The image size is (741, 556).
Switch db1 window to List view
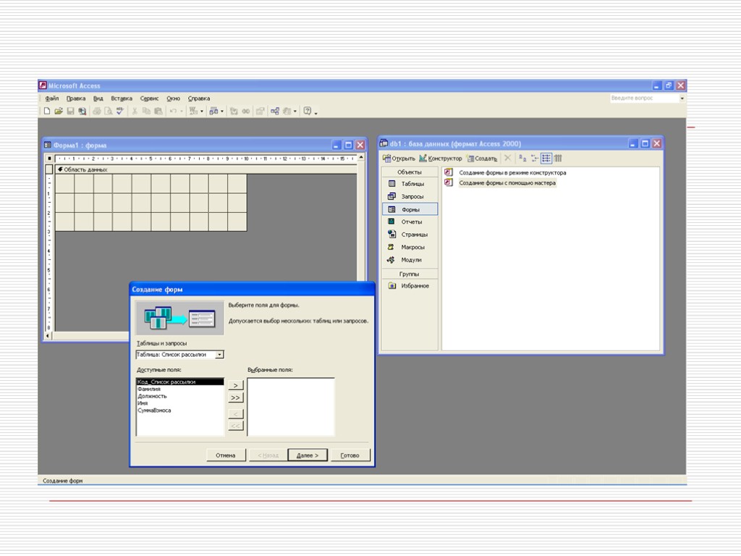[x=546, y=158]
